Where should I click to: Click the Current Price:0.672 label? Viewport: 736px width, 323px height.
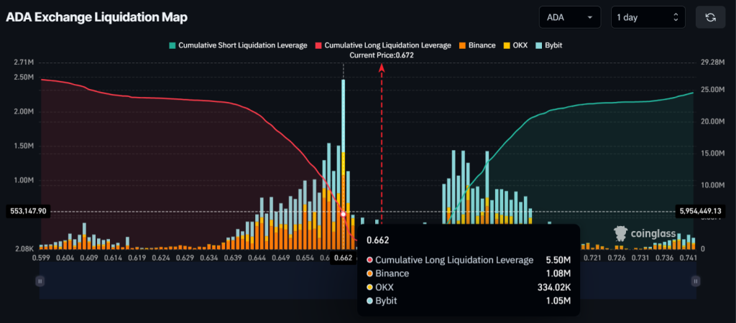(x=382, y=55)
